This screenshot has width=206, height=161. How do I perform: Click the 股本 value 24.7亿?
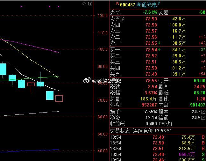(x=198, y=112)
